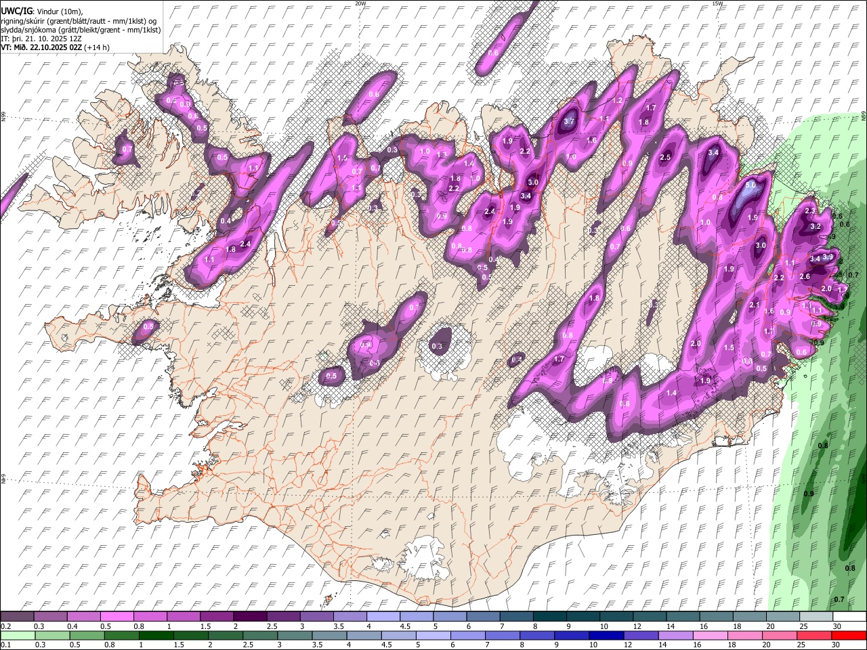This screenshot has height=650, width=867.
Task: Select the snow scale swatch between 1 and 1.5
Action: point(184,617)
